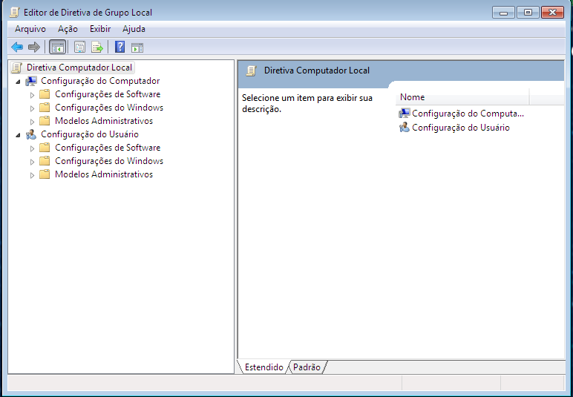
Task: Click folder icon of Configurações de Software under Usuário
Action: [45, 148]
